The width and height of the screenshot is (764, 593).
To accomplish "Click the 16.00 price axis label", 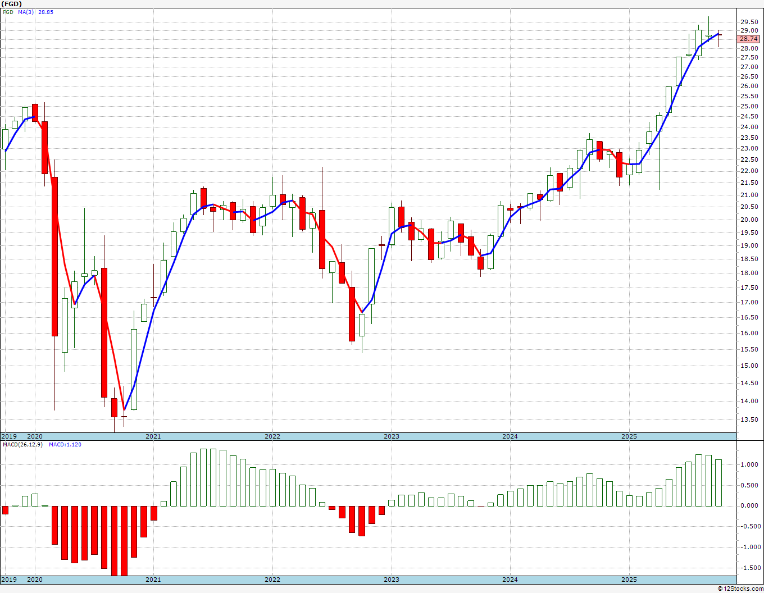I will click(749, 333).
